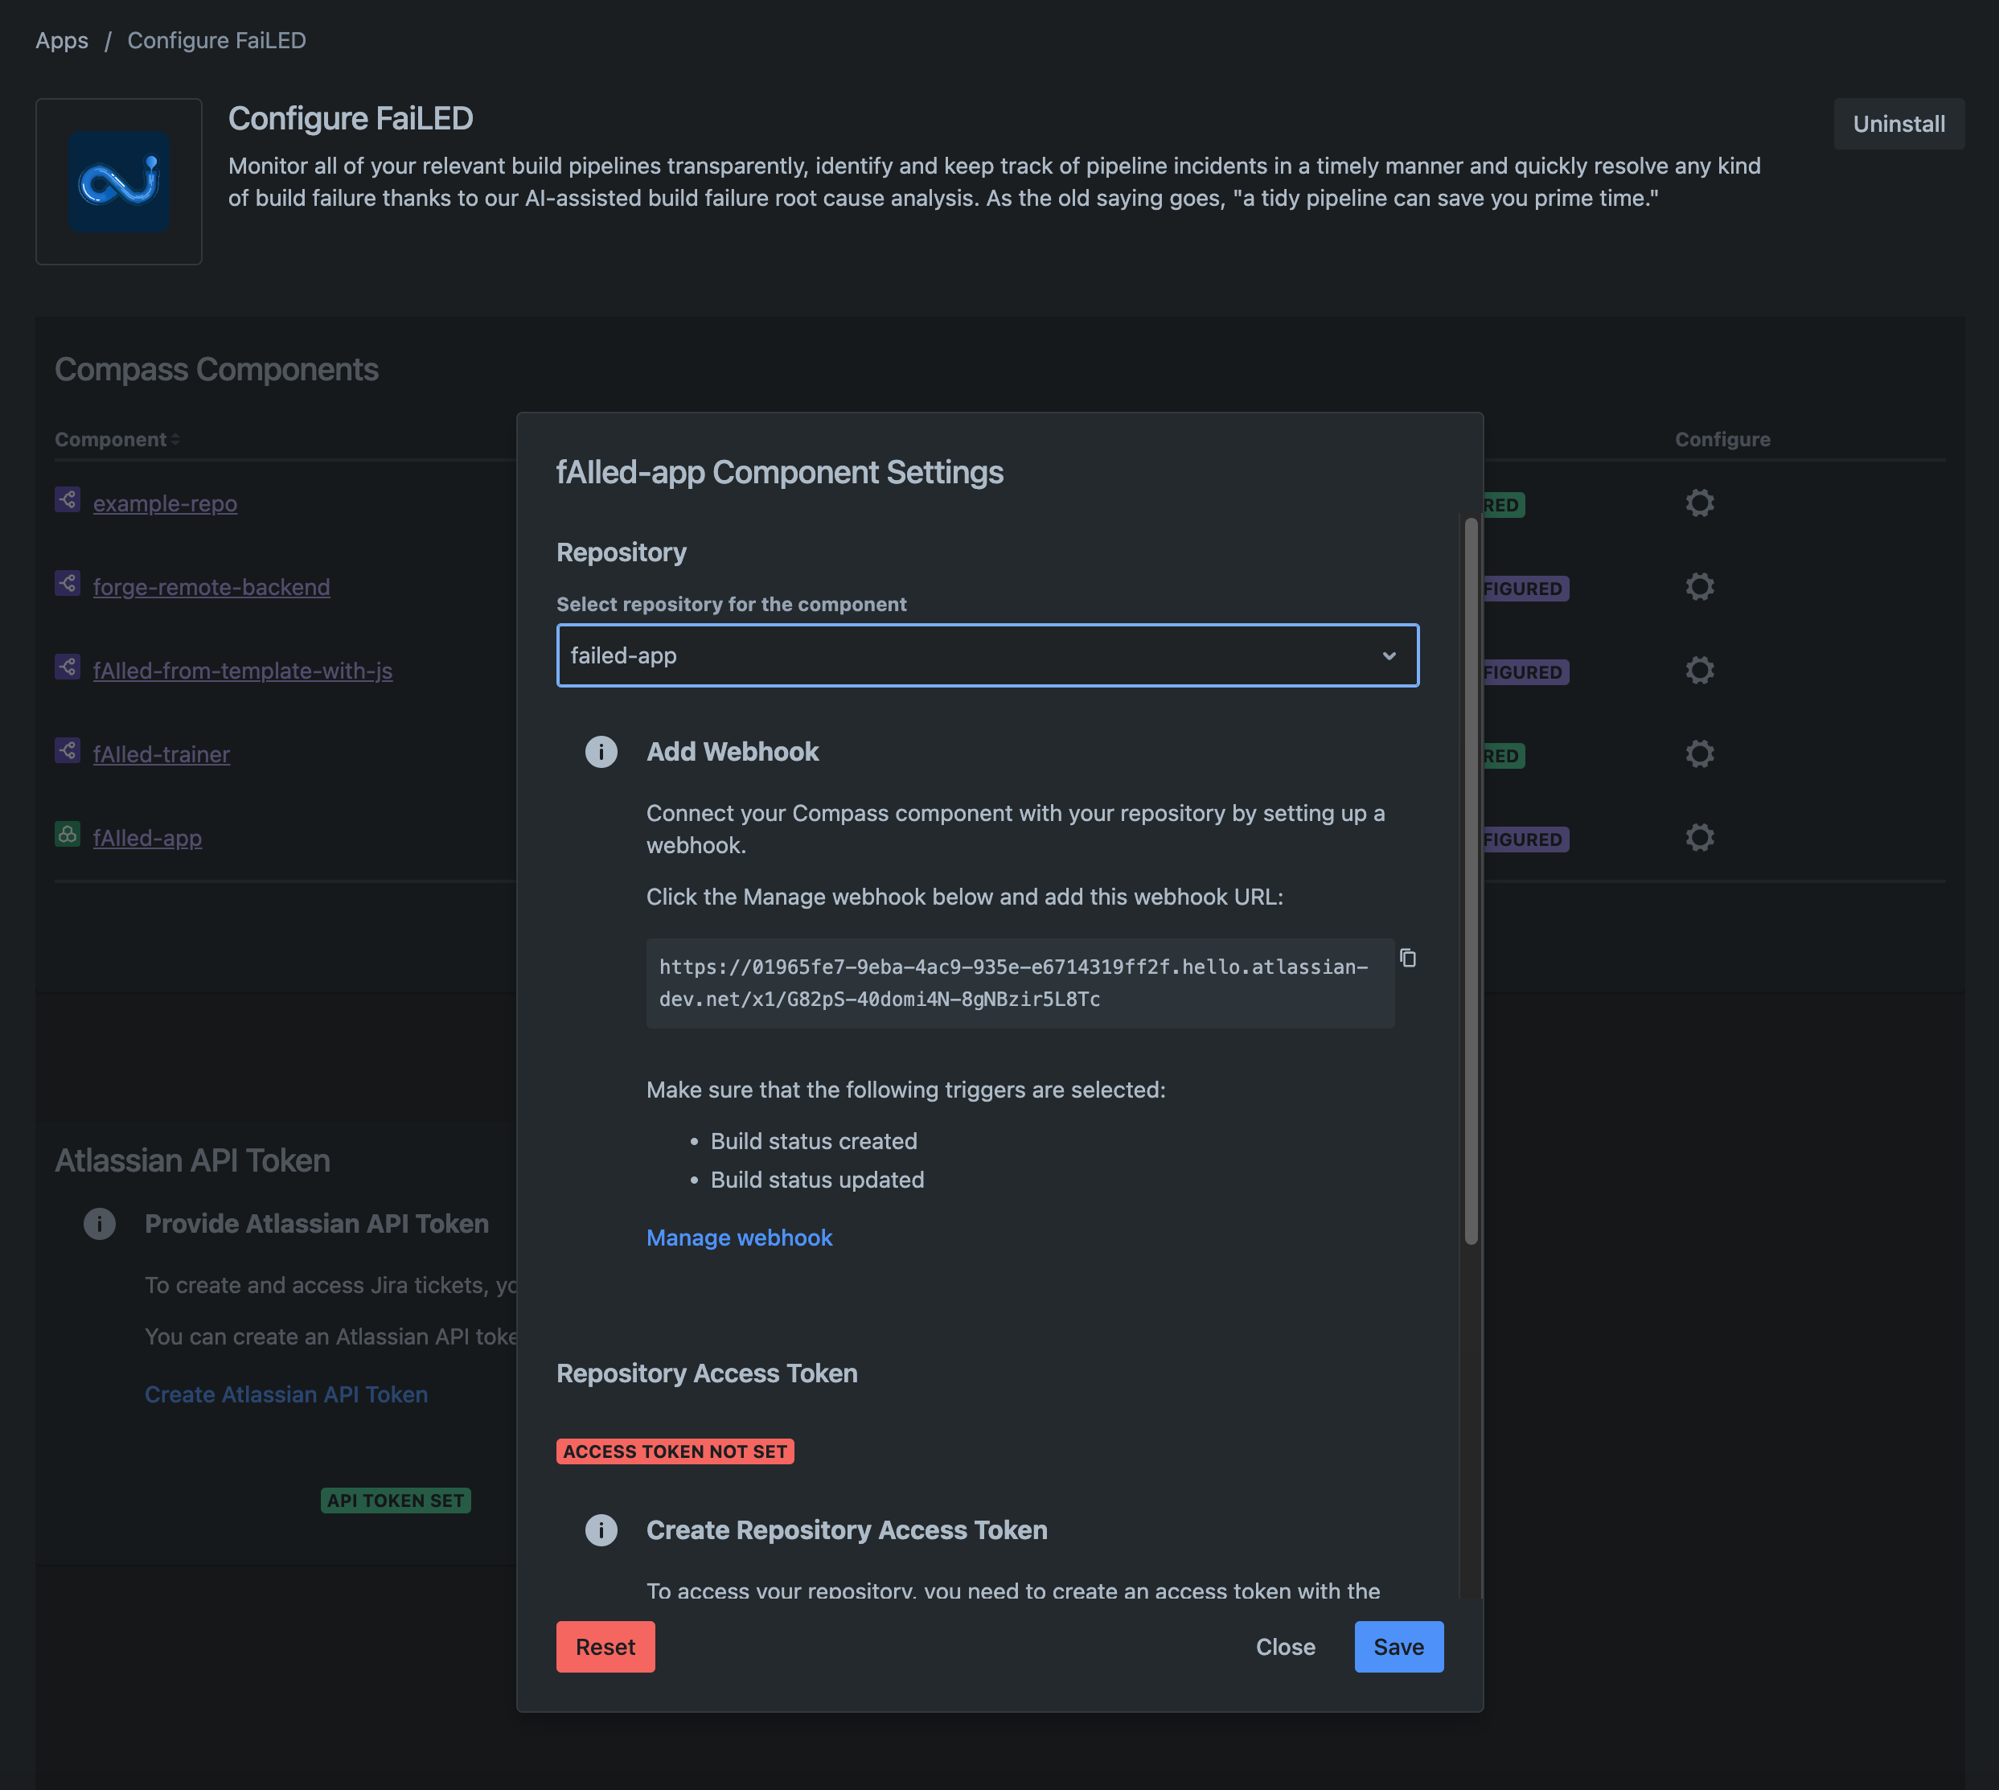The height and width of the screenshot is (1790, 1999).
Task: Click gear icon in fAIled-from-template-with-js row
Action: (1699, 670)
